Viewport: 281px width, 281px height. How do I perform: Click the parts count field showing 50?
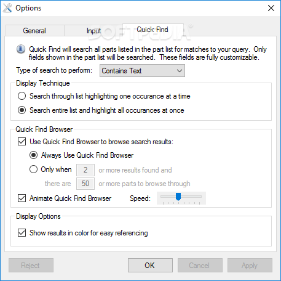coord(85,184)
